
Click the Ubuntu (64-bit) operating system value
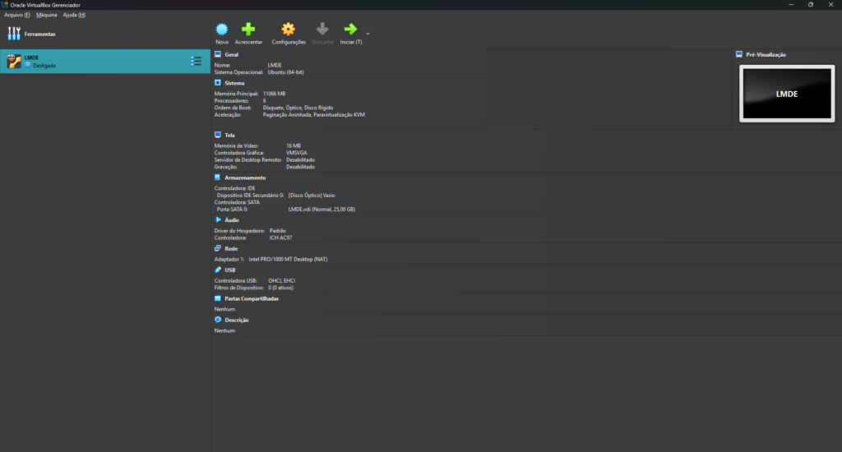[x=285, y=72]
